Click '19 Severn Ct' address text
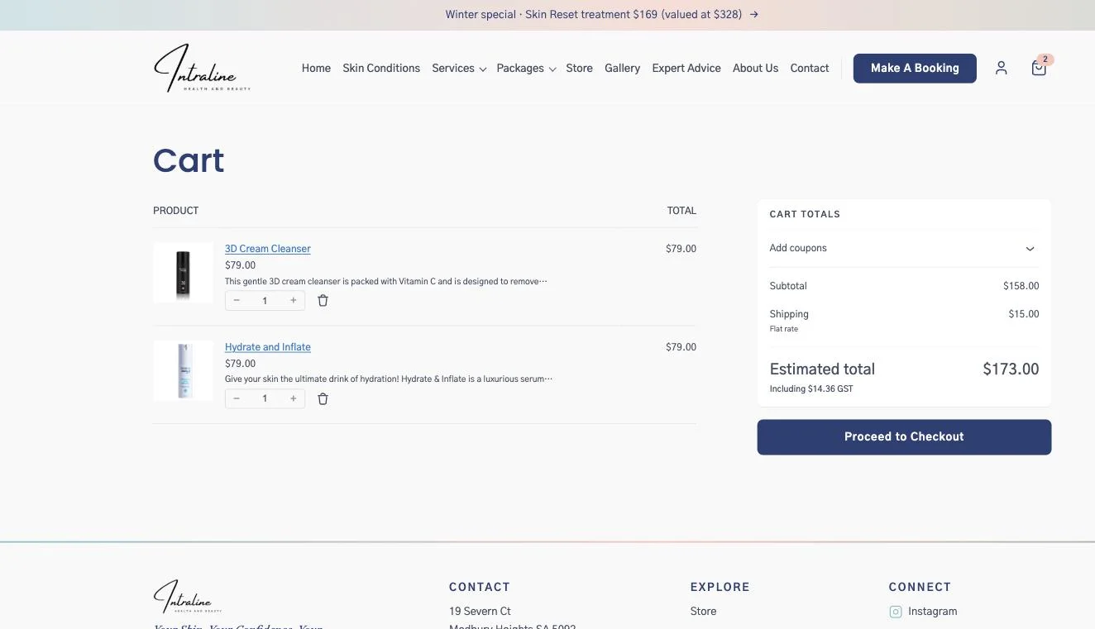The height and width of the screenshot is (629, 1095). pyautogui.click(x=480, y=612)
